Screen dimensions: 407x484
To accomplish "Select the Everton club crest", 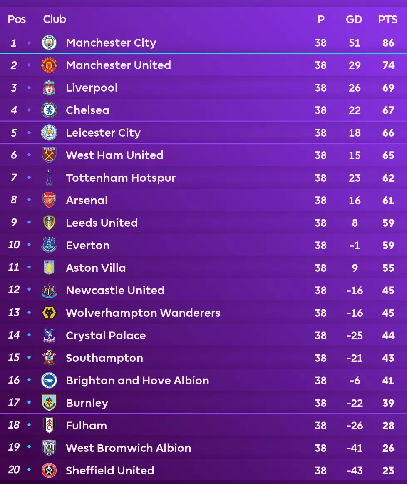I will tap(49, 245).
